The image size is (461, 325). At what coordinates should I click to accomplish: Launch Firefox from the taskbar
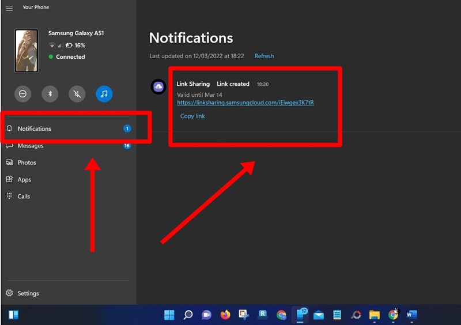point(225,315)
